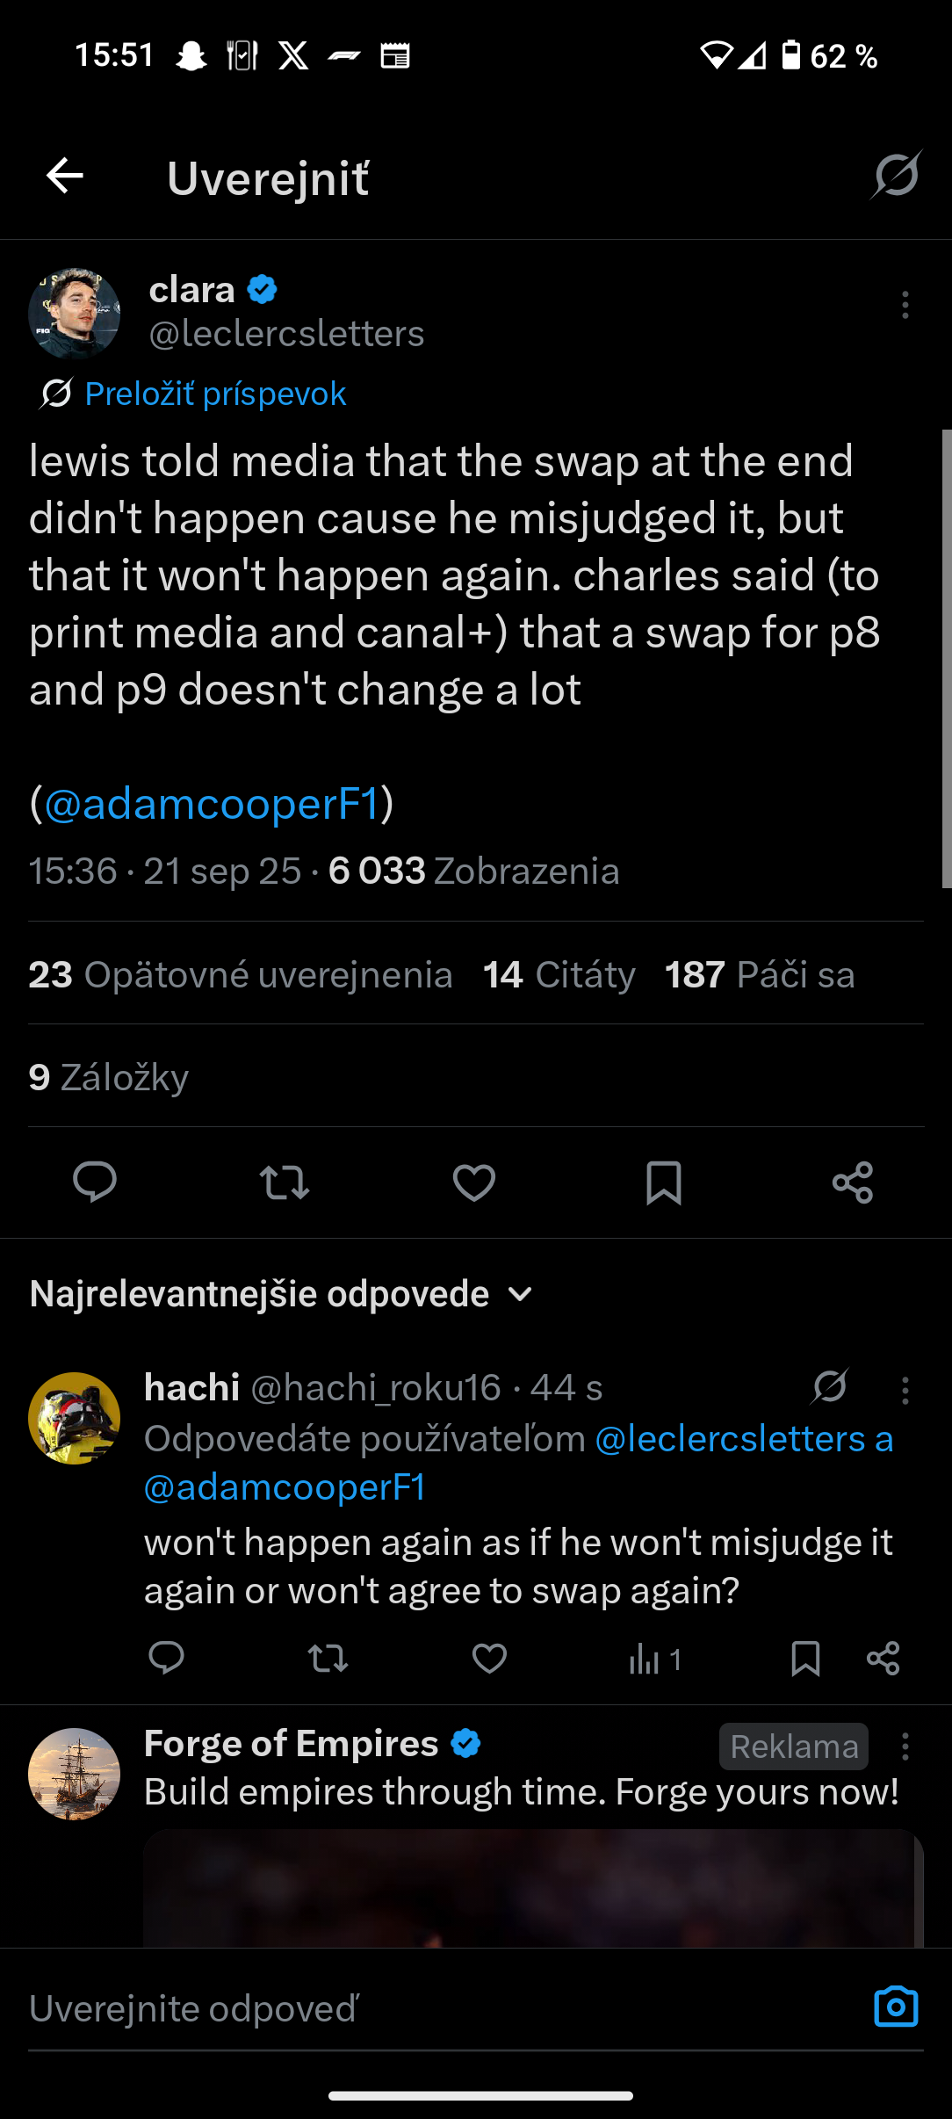This screenshot has height=2119, width=952.
Task: Like hachi's reply
Action: (489, 1659)
